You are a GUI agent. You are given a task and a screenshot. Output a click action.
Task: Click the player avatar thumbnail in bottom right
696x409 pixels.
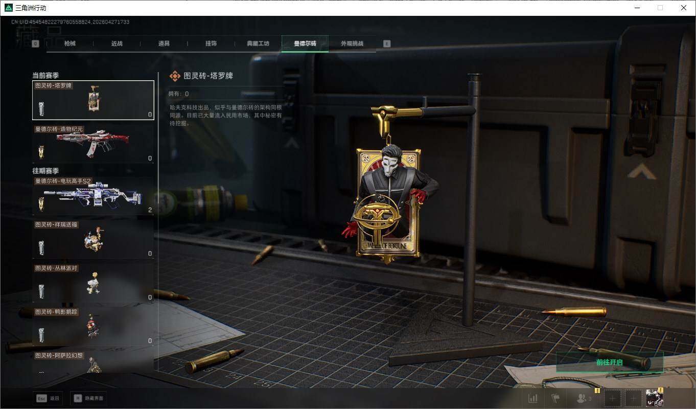[x=655, y=398]
